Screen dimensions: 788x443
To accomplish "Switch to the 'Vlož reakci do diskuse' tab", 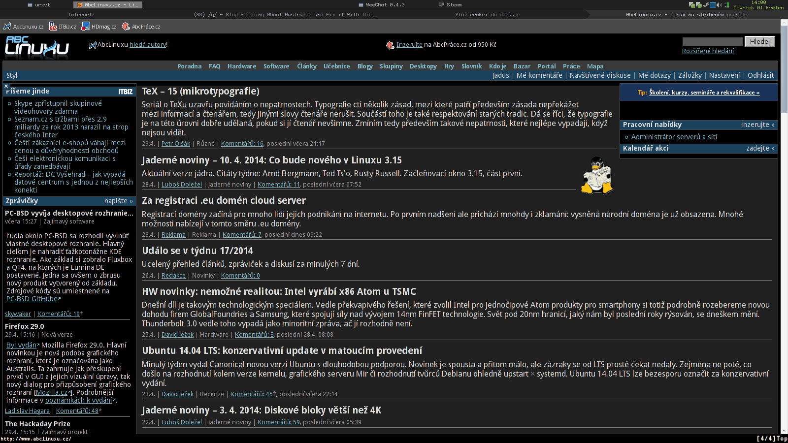I will pos(488,15).
